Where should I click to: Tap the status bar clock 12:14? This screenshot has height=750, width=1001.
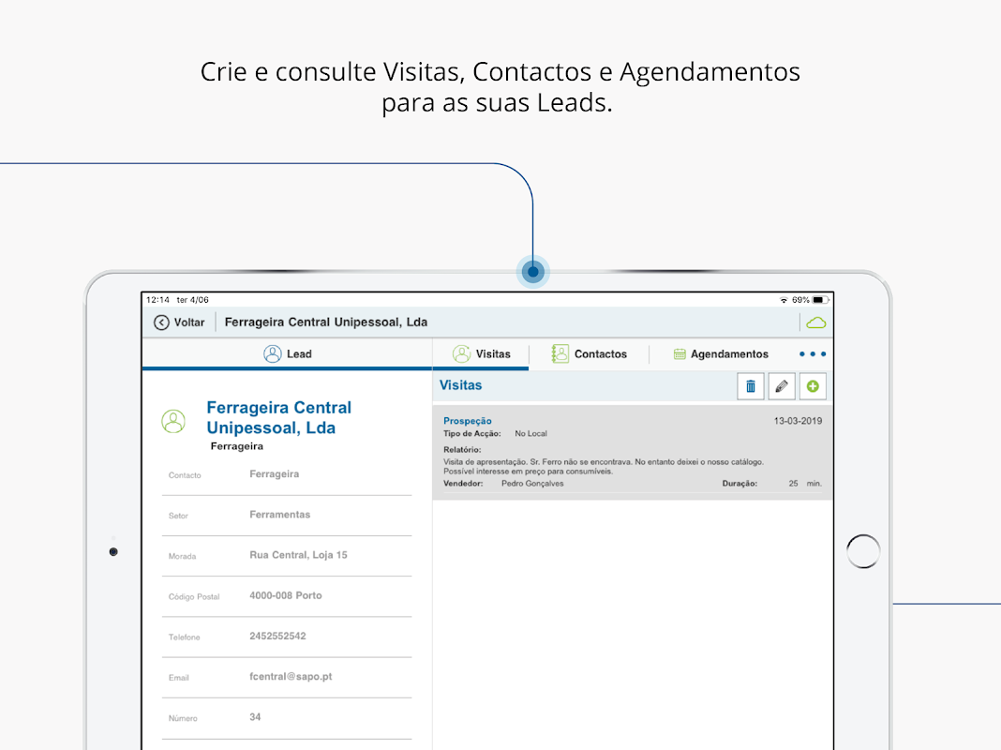pos(157,299)
